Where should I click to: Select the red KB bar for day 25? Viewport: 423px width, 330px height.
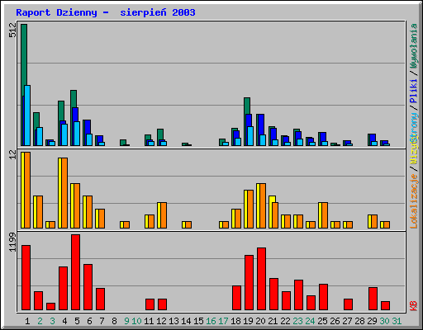tap(324, 297)
